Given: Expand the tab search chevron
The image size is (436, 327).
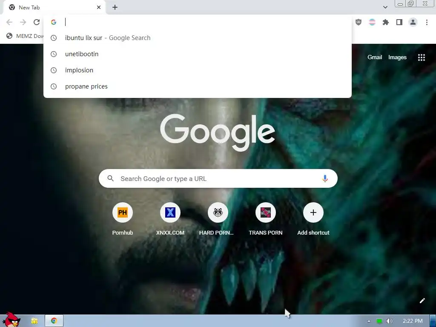Looking at the screenshot, I should point(385,7).
